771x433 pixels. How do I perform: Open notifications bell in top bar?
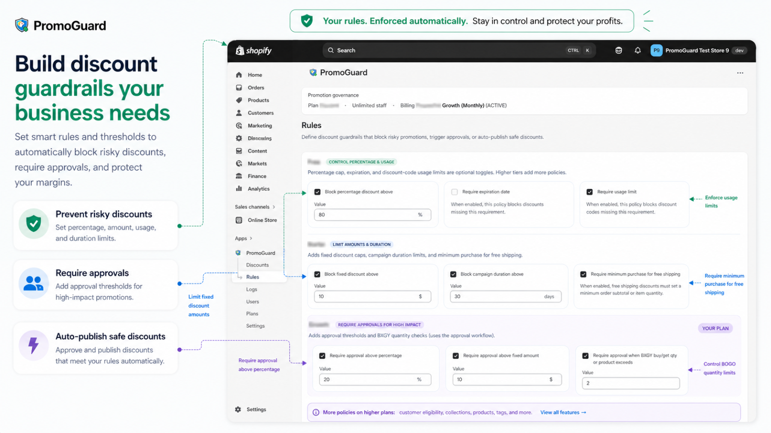point(638,51)
